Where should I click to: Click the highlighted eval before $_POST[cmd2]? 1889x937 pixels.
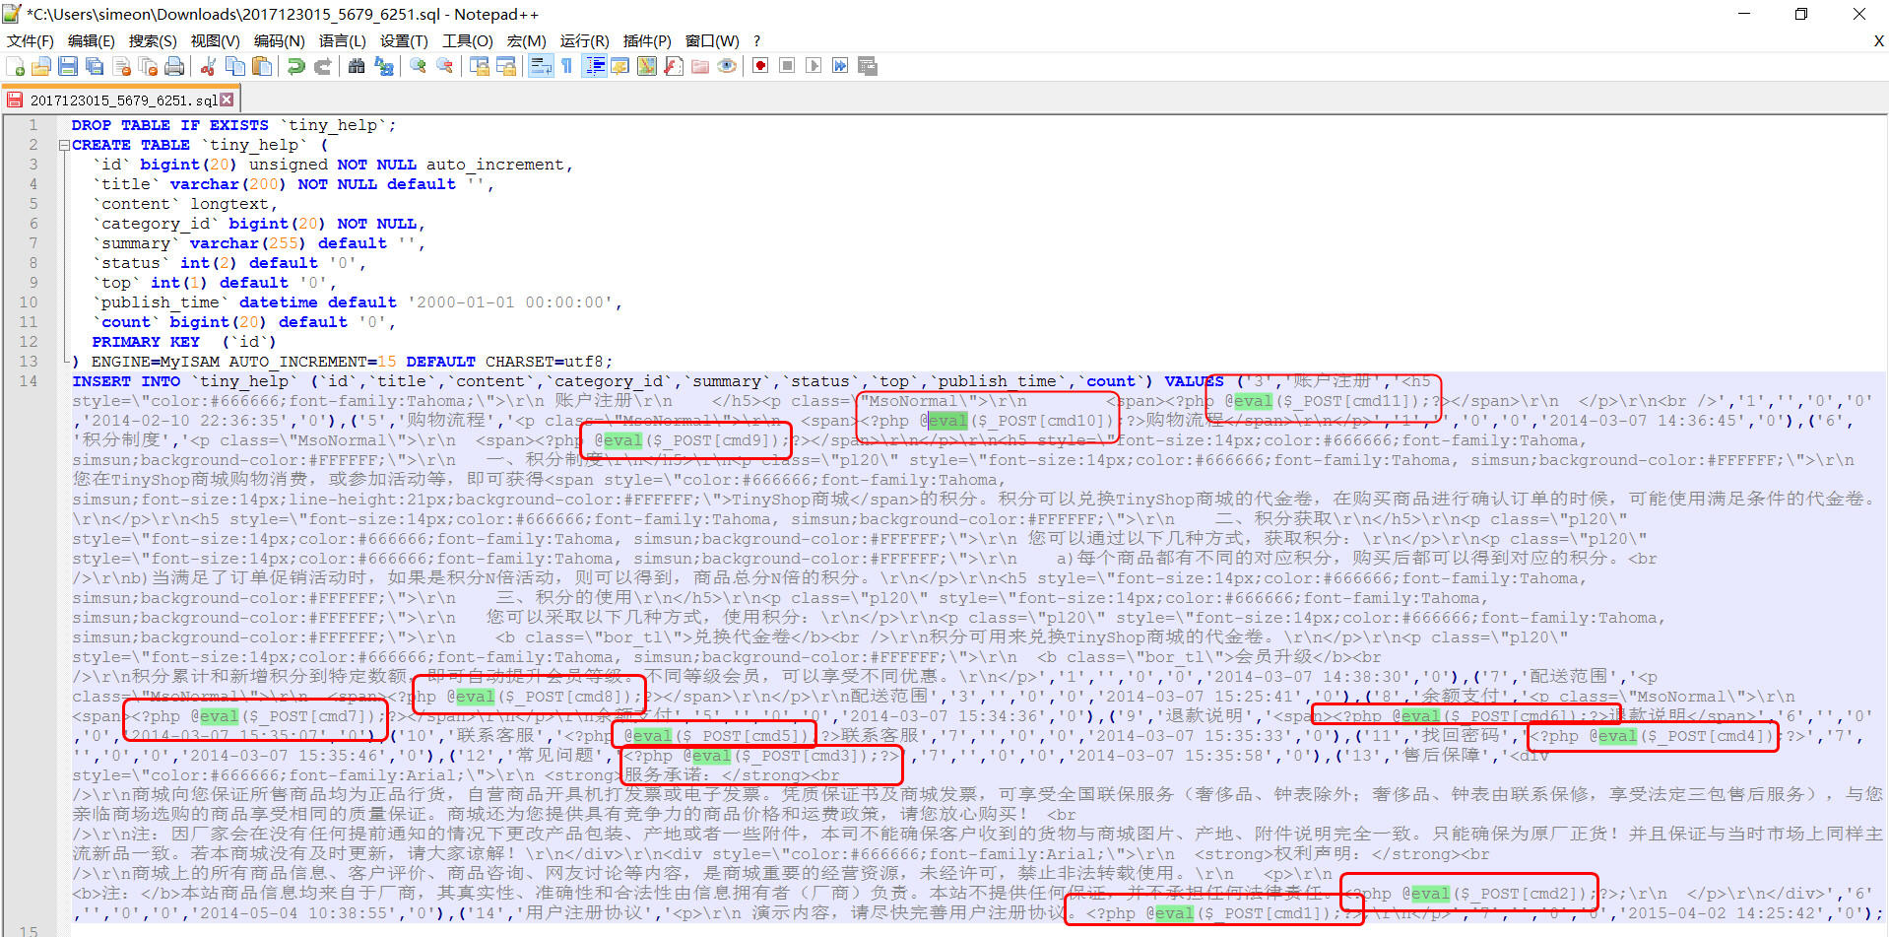[x=1430, y=894]
